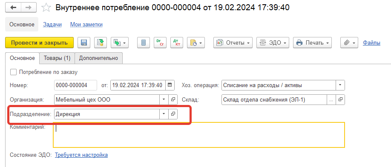Click the Склад ellipsis select button
391x167 pixels.
point(331,99)
